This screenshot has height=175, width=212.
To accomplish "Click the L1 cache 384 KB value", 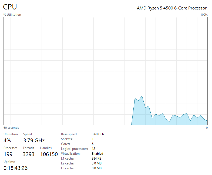I will pyautogui.click(x=96, y=159).
